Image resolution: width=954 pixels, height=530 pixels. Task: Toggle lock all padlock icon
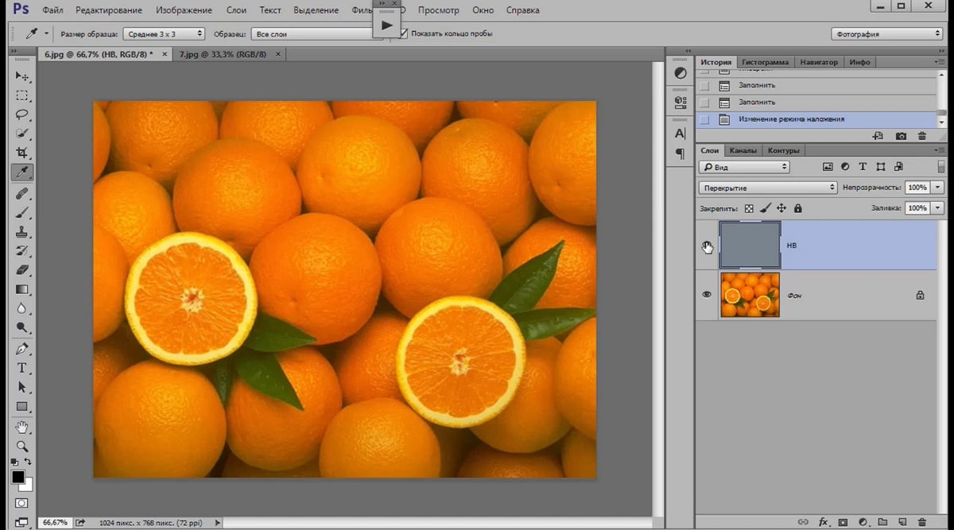click(x=797, y=208)
